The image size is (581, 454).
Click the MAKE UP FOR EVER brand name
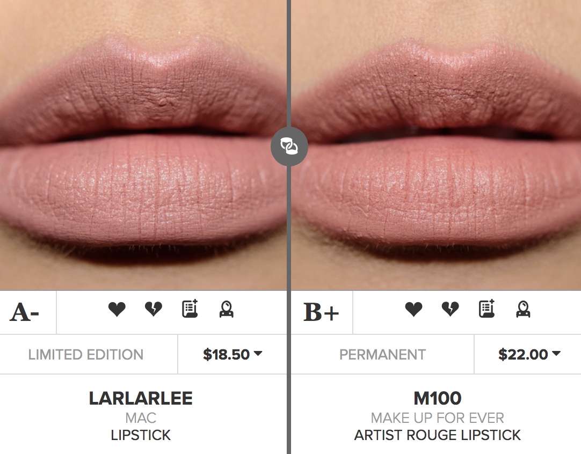coord(438,418)
